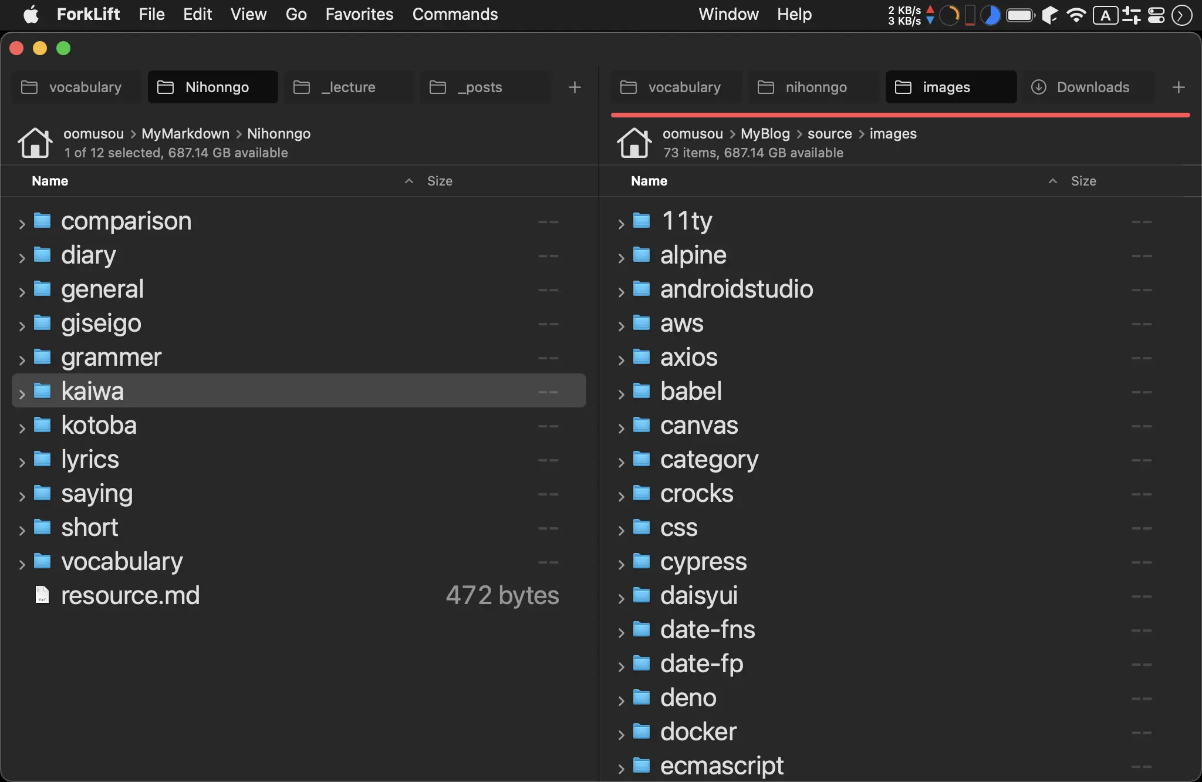Click the cypress folder icon
Viewport: 1202px width, 782px height.
click(641, 561)
